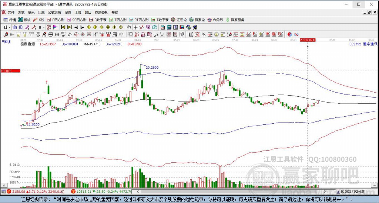
Task: Open the P四方形 tool
Action: point(56,20)
